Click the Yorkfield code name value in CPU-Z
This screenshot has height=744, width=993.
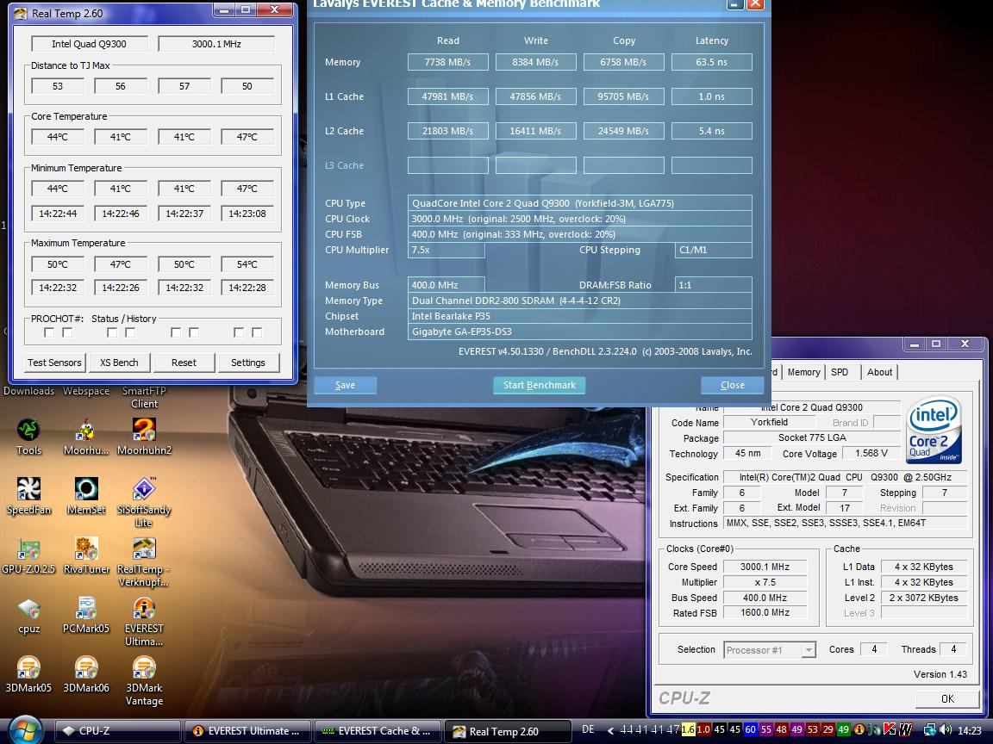770,422
